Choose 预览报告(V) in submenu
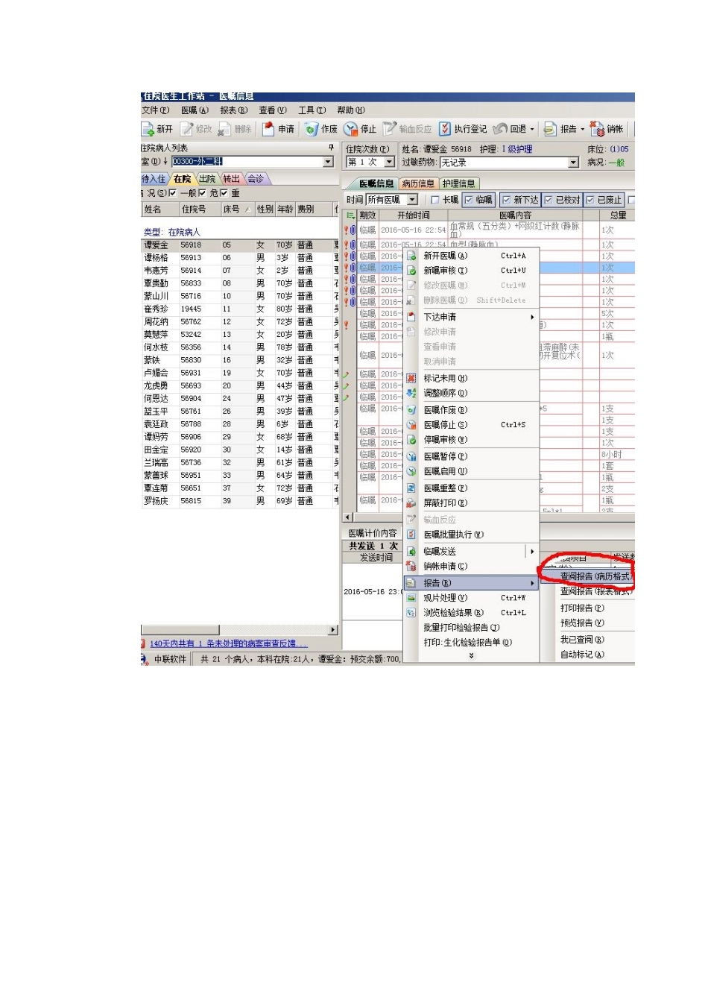Viewport: 708px width, 1002px height. pyautogui.click(x=582, y=623)
